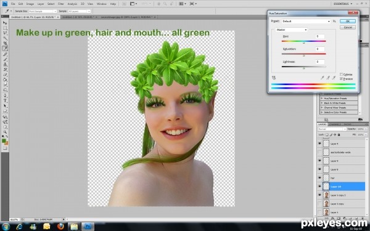Hide Layer 8 using its eye icon

tap(319, 169)
